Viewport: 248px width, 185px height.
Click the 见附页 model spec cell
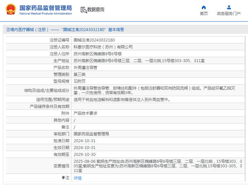click(x=80, y=81)
